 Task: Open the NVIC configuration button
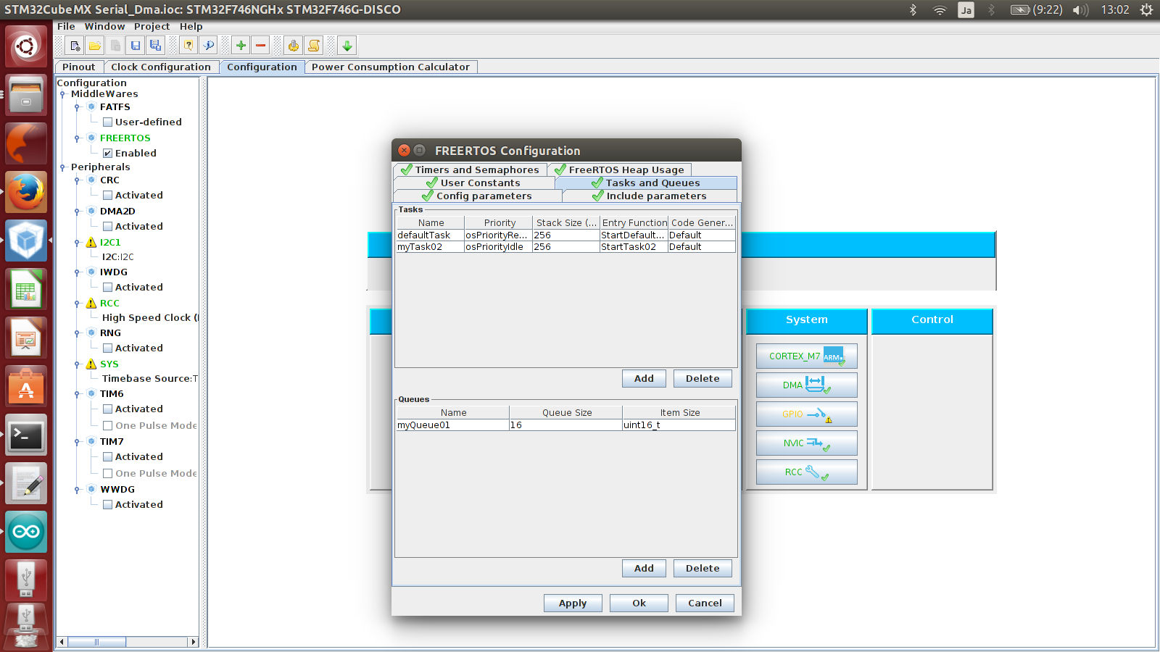click(806, 443)
